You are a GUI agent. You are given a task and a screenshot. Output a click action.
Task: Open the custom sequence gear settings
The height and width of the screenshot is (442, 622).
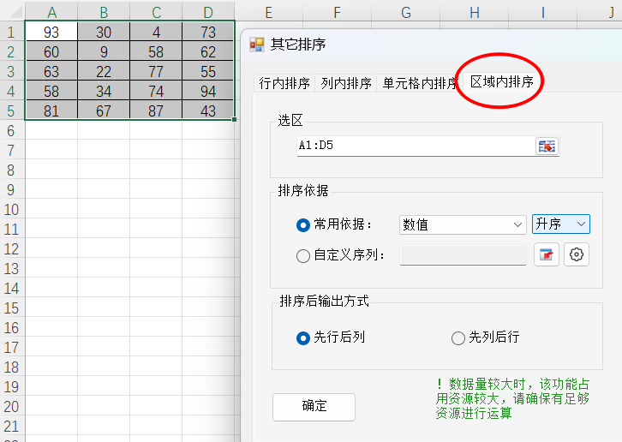(x=577, y=254)
